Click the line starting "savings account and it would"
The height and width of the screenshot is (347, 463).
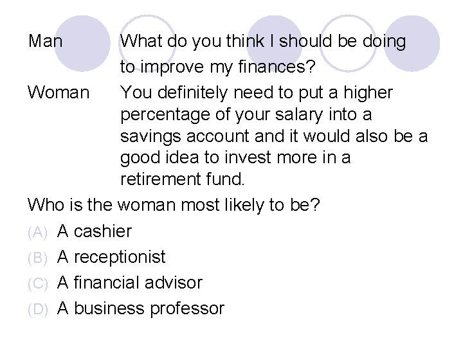[274, 137]
